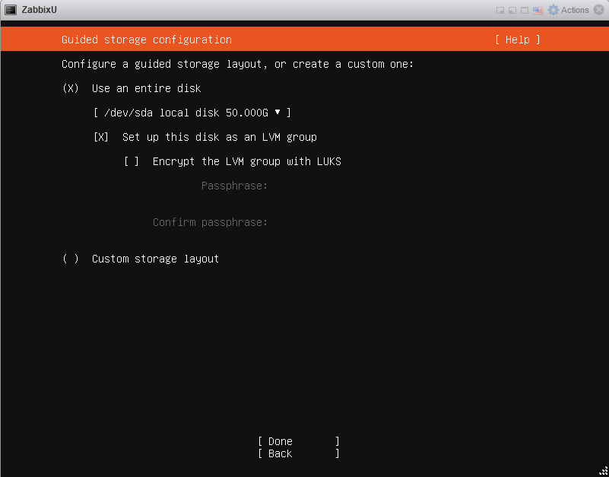Choose the 'Custom storage layout' radio option
Image resolution: width=609 pixels, height=477 pixels.
click(71, 259)
